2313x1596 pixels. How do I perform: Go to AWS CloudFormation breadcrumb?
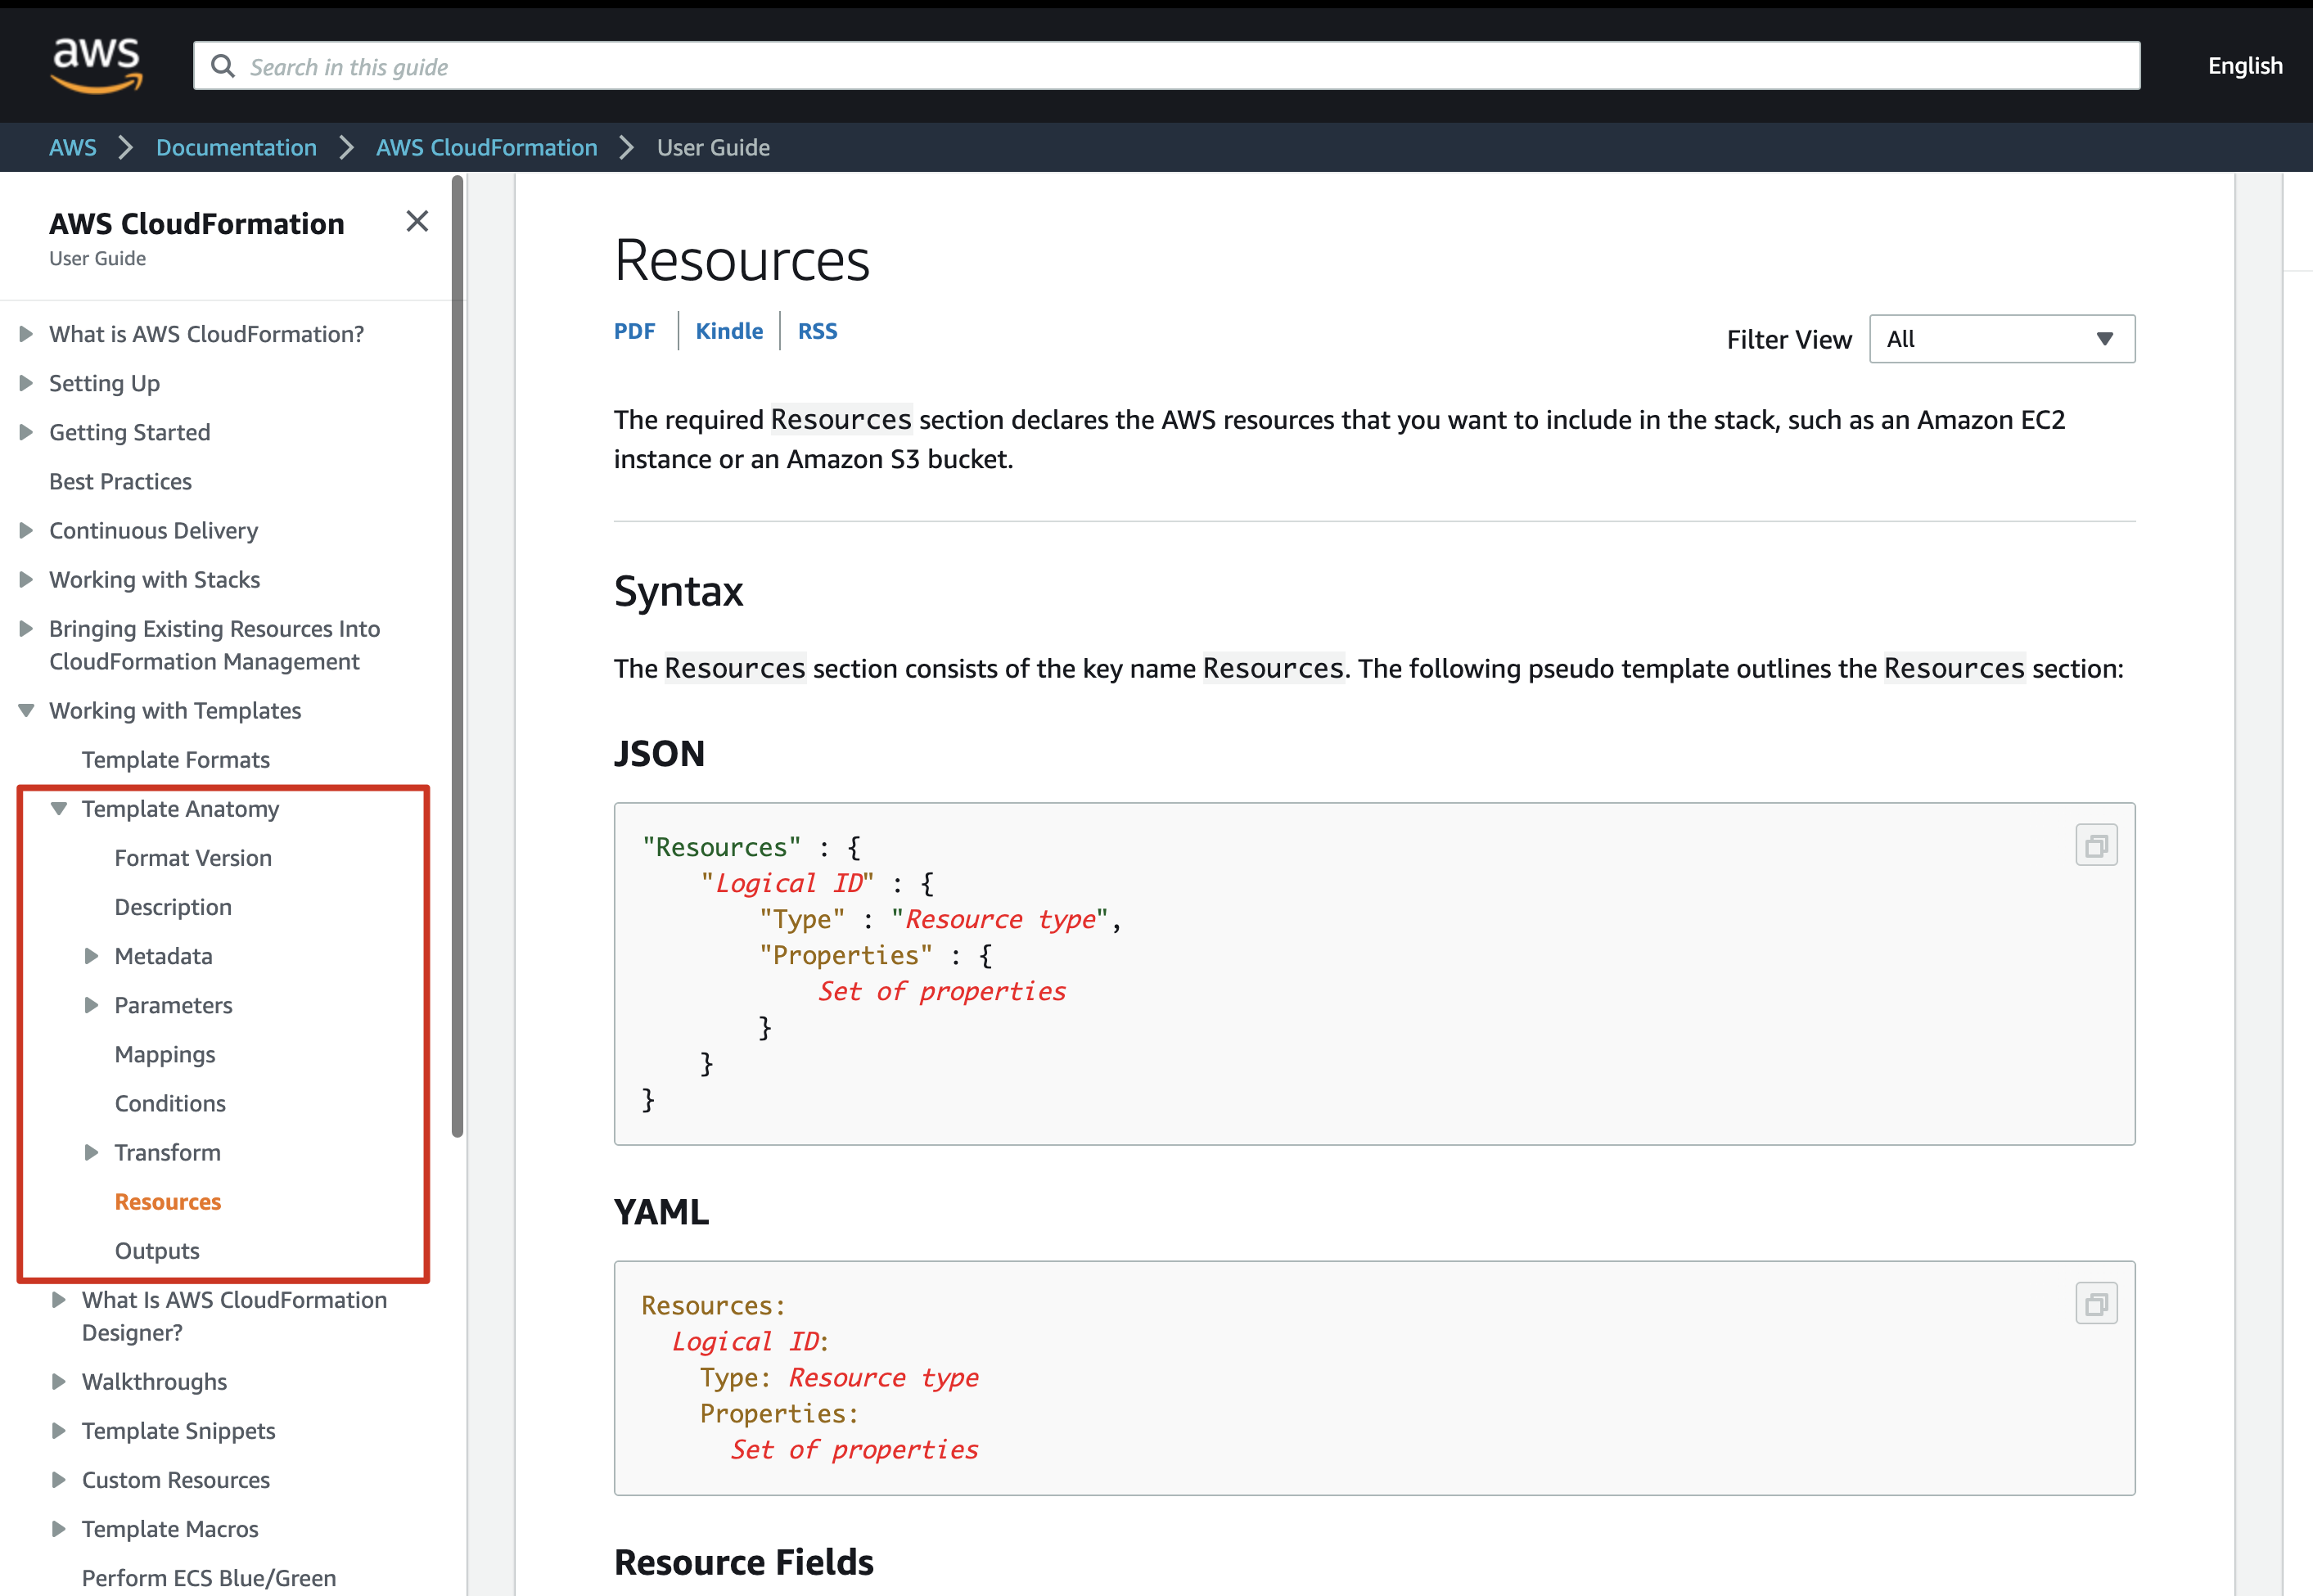(486, 147)
